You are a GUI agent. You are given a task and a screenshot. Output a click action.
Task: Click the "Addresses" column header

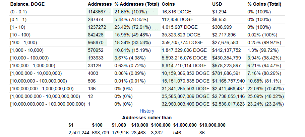point(100,4)
